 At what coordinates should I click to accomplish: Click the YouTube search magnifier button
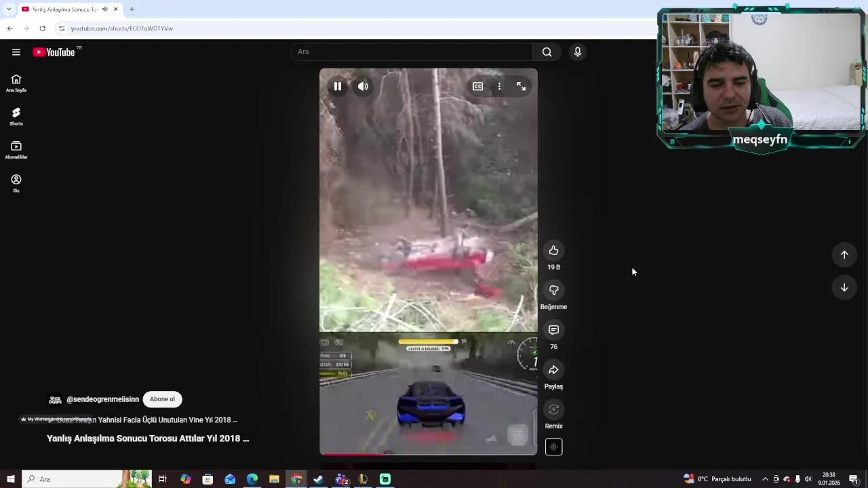click(547, 52)
